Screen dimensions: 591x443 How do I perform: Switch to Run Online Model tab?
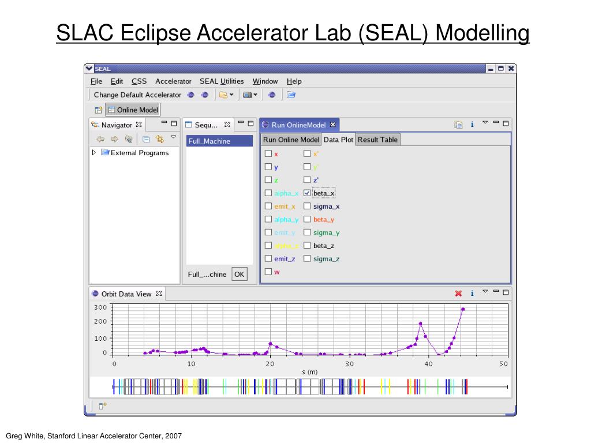pyautogui.click(x=291, y=140)
